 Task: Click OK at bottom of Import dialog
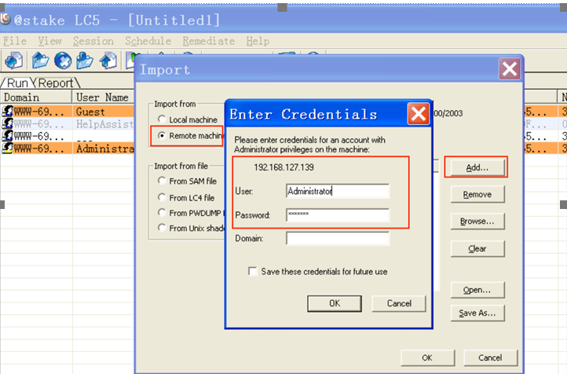pyautogui.click(x=427, y=357)
